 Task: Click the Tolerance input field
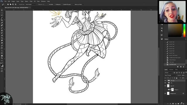point(45,4)
